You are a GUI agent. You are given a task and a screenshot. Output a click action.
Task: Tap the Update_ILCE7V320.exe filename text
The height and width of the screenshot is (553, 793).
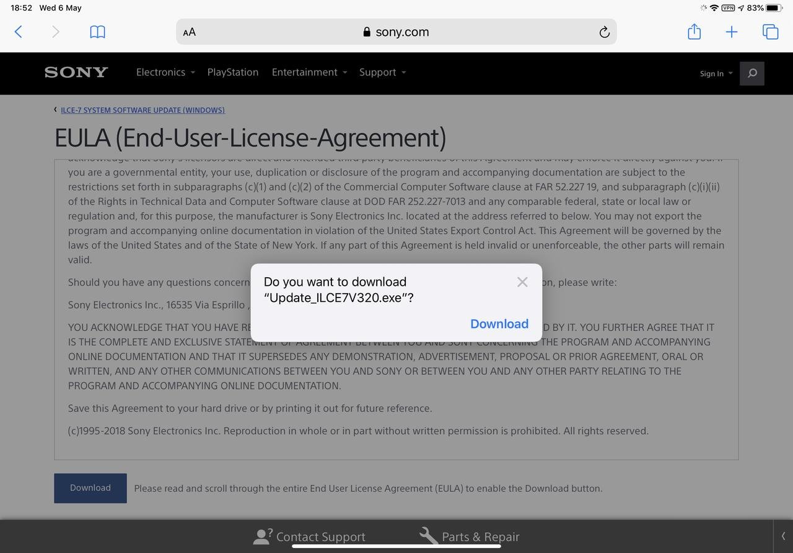pos(336,298)
